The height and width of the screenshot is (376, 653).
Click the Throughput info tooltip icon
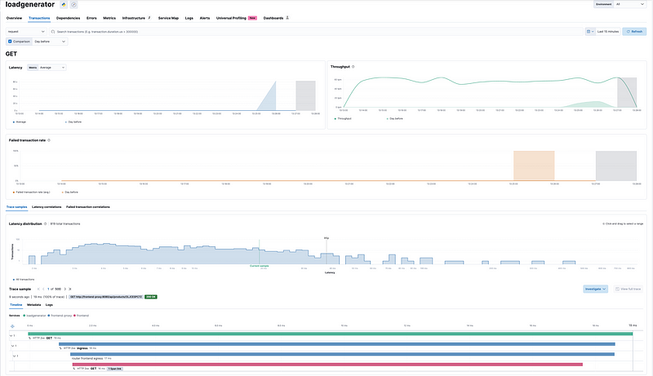(x=353, y=66)
